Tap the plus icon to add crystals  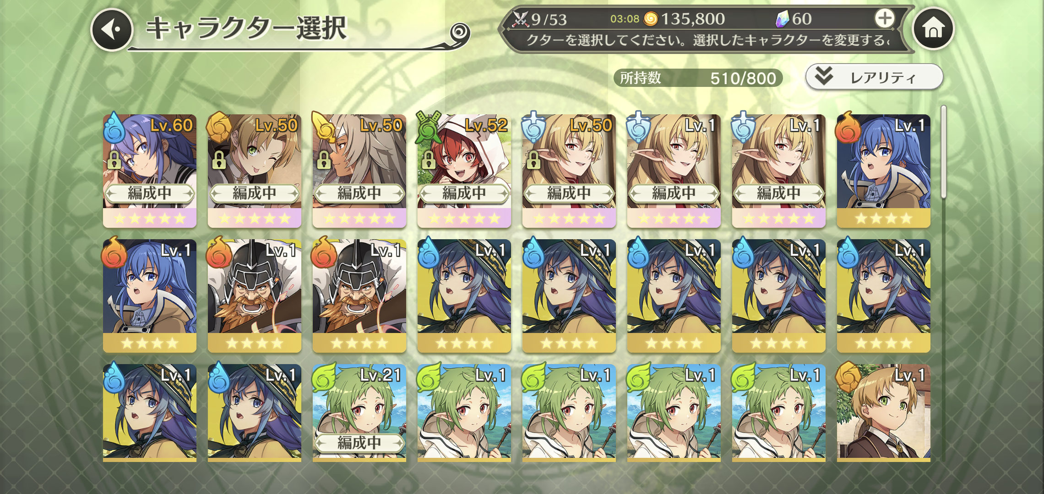[884, 19]
